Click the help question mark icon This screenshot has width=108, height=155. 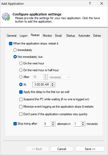click(x=90, y=4)
